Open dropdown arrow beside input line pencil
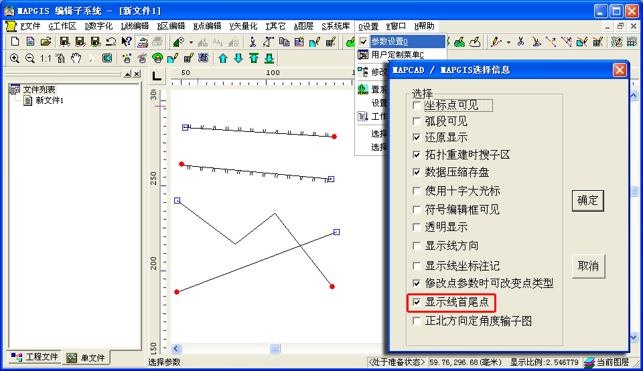643x371 pixels. pos(508,42)
